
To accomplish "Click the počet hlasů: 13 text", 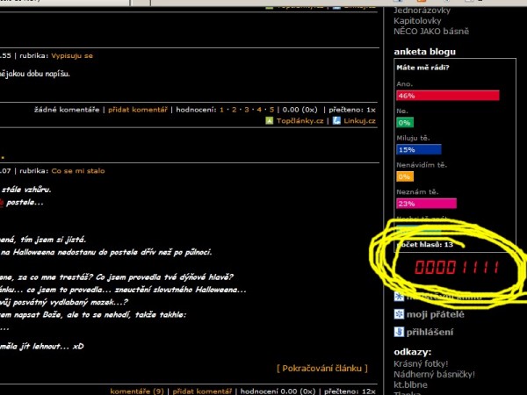I will tap(425, 245).
